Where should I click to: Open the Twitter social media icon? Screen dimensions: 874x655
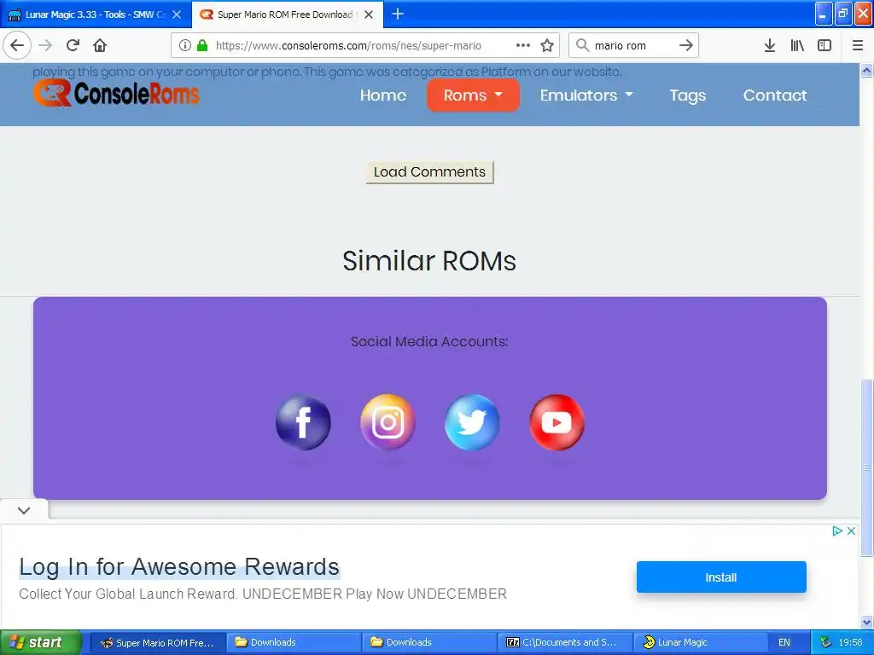point(472,422)
